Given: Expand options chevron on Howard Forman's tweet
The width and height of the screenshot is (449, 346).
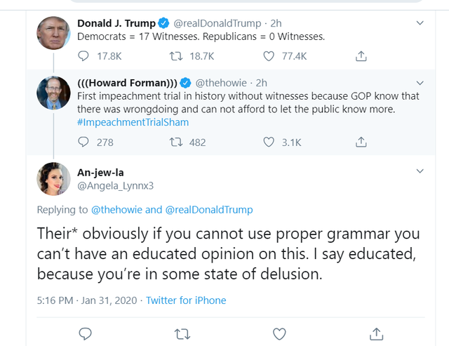Looking at the screenshot, I should 420,83.
